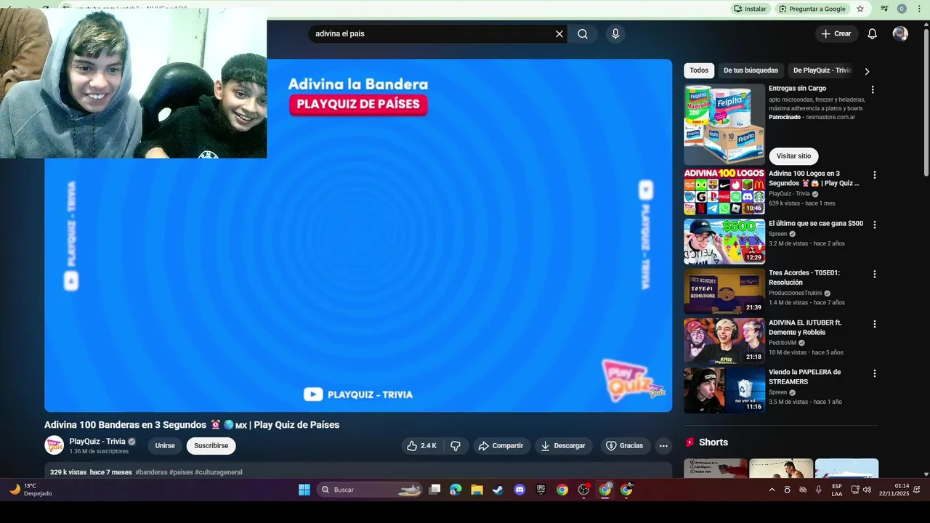The height and width of the screenshot is (523, 930).
Task: Toggle volume from system tray speaker
Action: (x=867, y=490)
